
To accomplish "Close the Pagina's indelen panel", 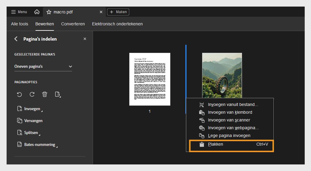I will click(x=85, y=39).
